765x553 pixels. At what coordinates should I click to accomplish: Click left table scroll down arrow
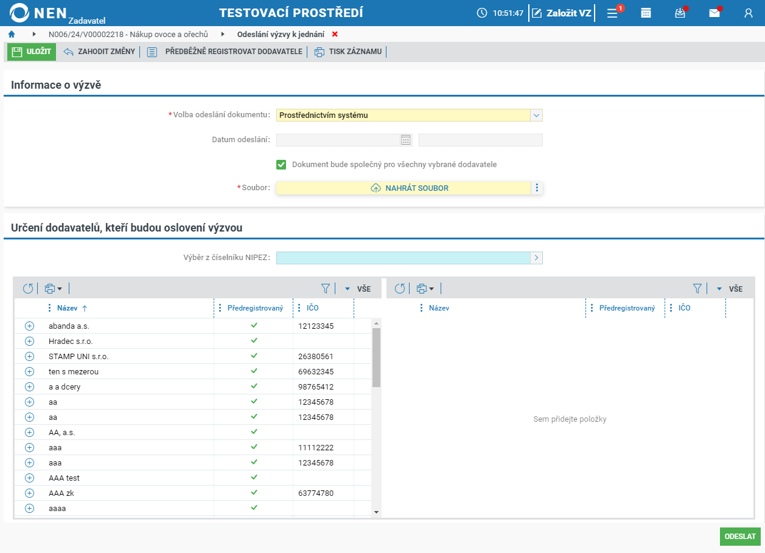coord(376,512)
